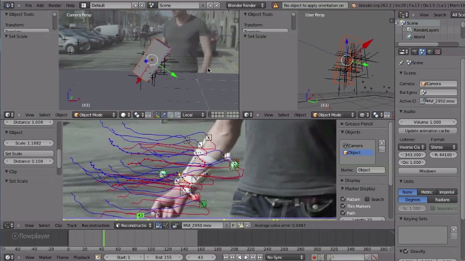
Task: Expand the Grease Pencil panel
Action: point(358,124)
